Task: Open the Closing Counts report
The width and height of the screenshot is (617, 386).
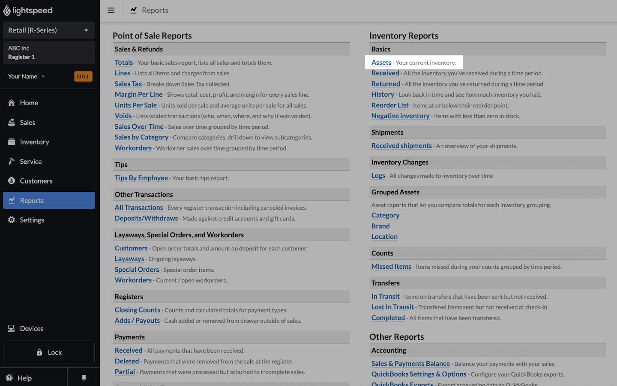Action: pos(138,310)
